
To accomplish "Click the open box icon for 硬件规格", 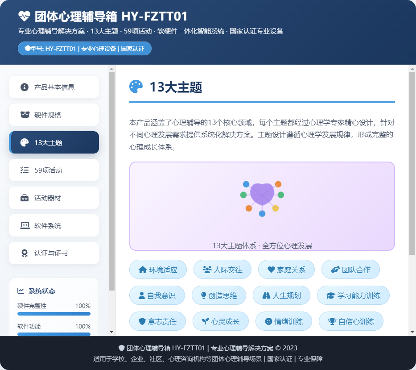I will click(x=25, y=115).
